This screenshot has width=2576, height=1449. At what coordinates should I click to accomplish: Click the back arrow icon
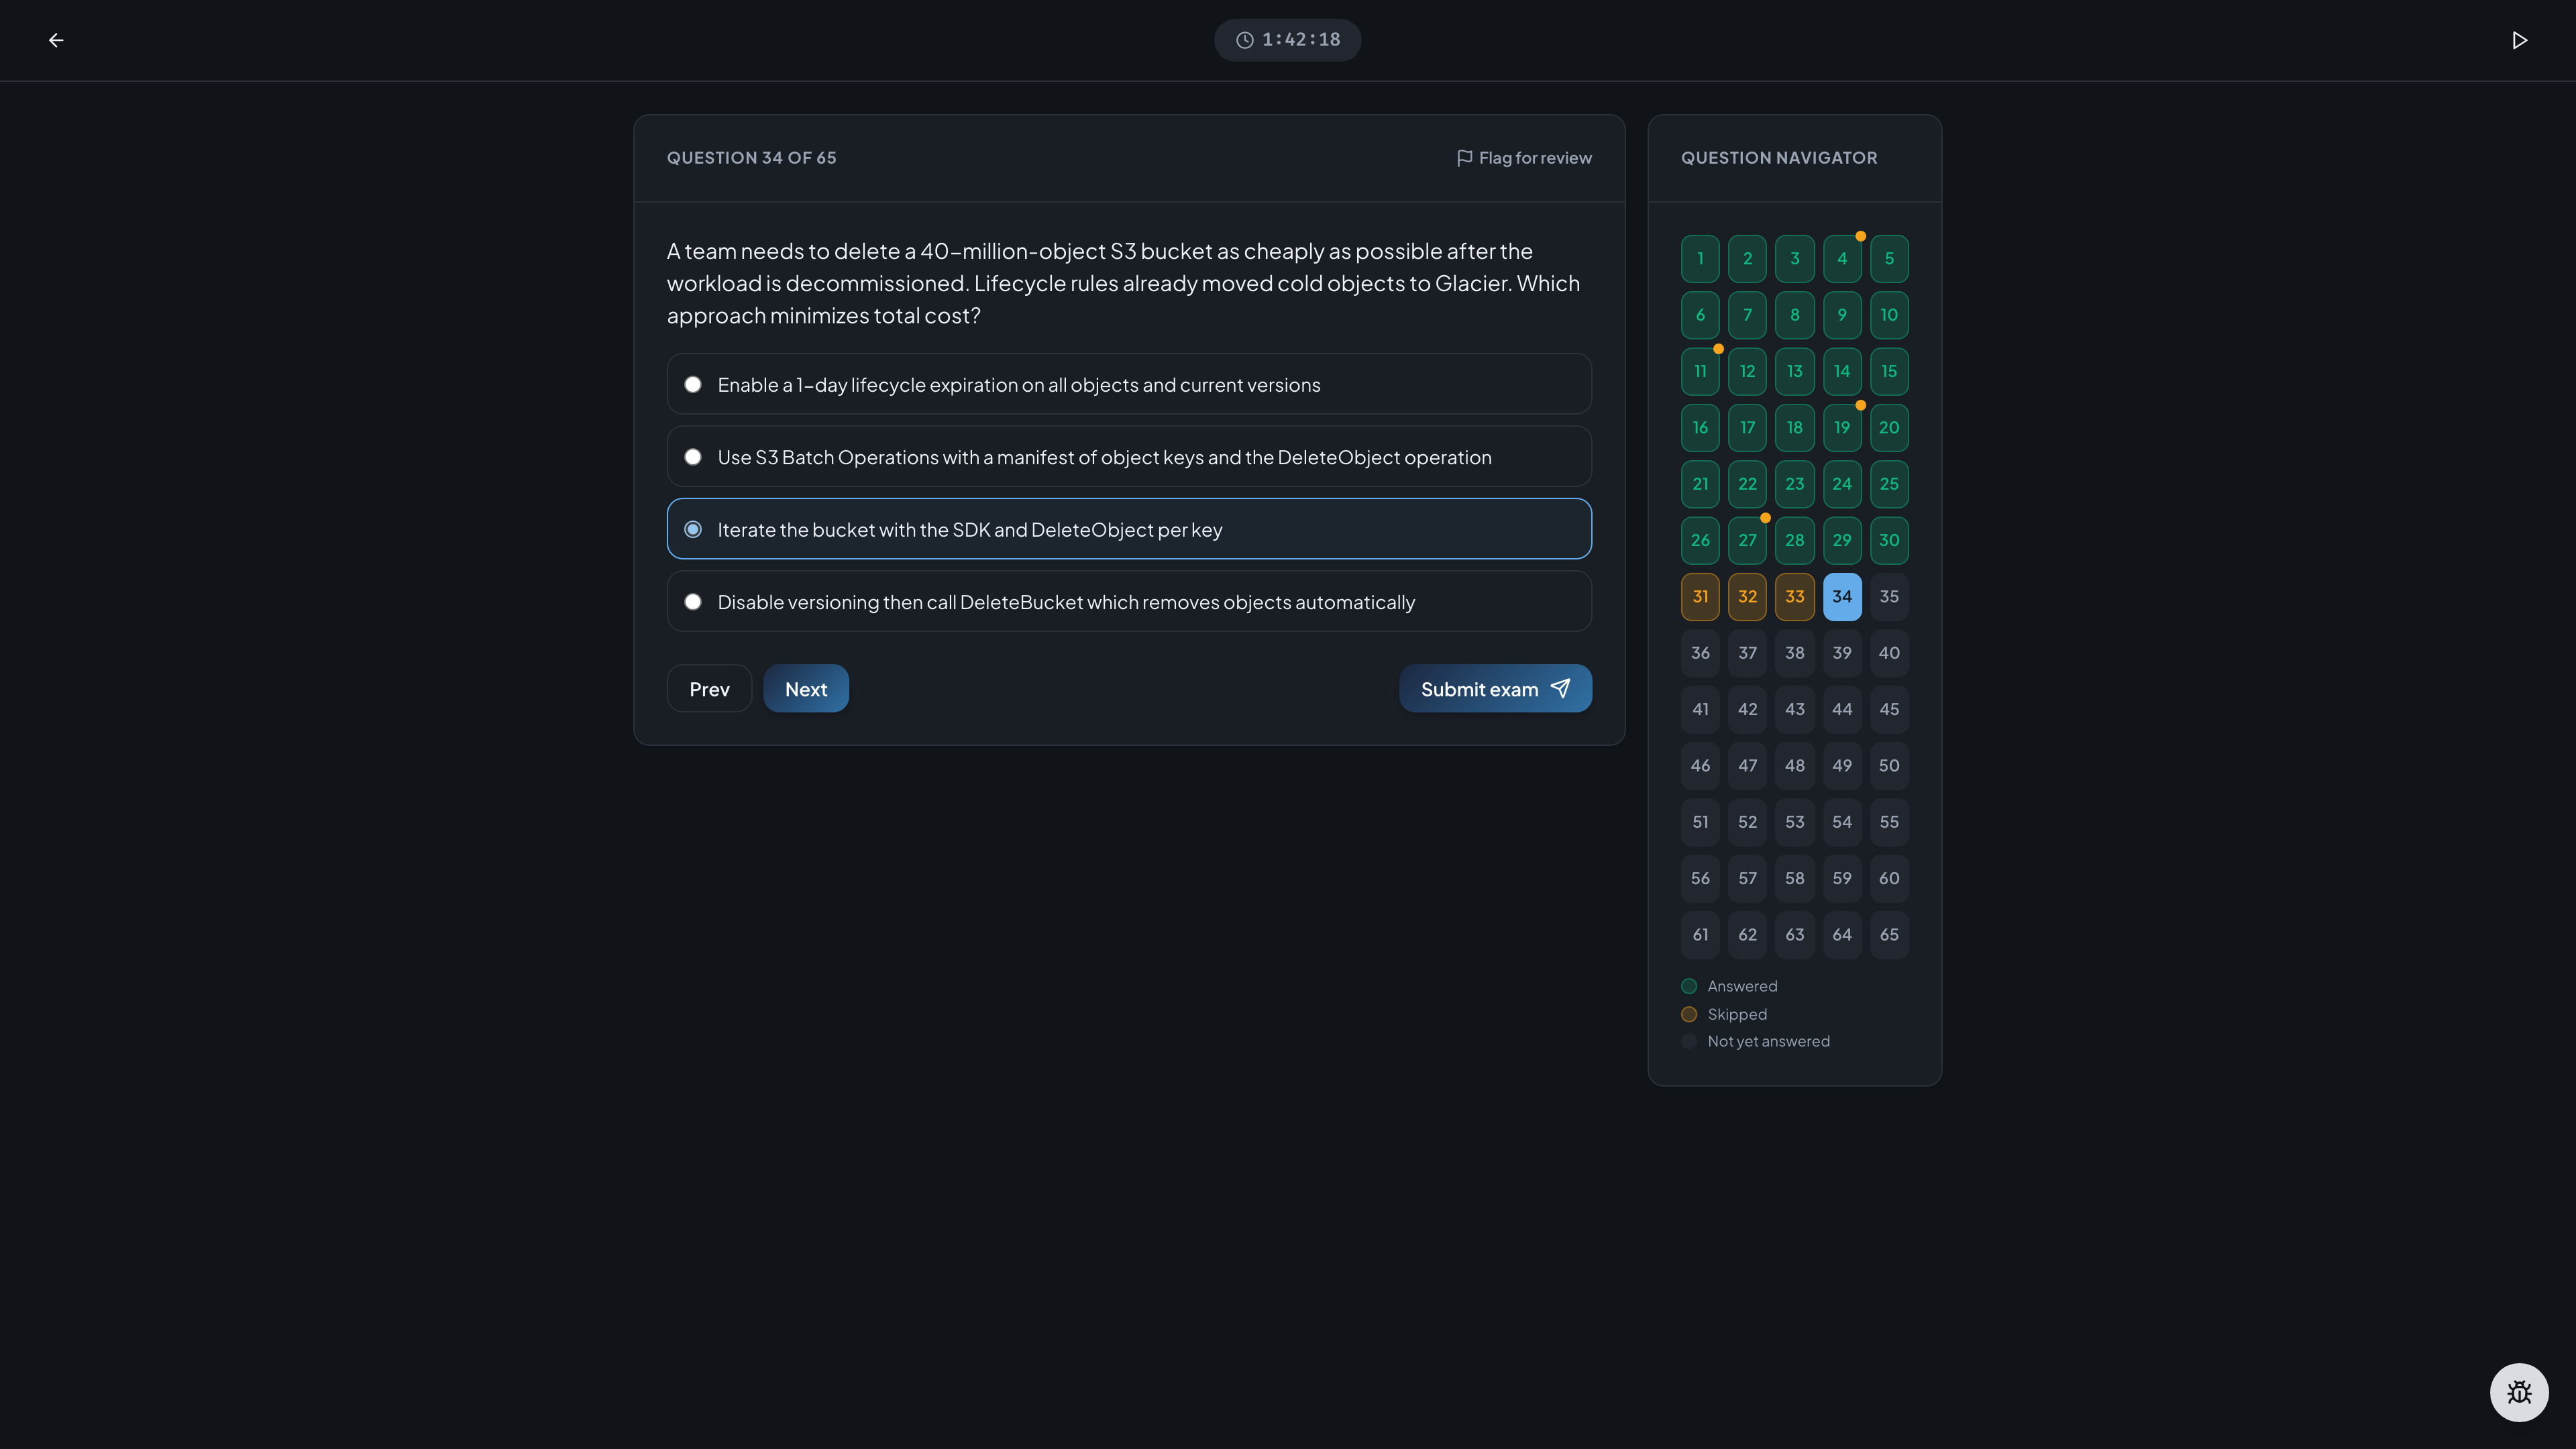[56, 40]
